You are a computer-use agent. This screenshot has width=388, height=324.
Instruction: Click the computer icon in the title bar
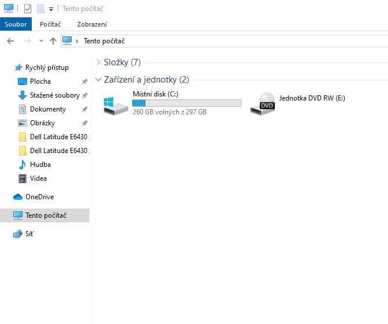point(9,8)
